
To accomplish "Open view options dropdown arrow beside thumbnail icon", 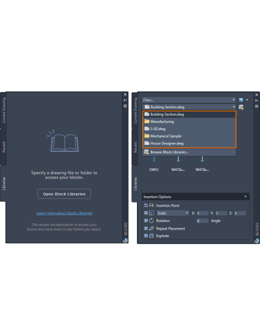I will 247,100.
